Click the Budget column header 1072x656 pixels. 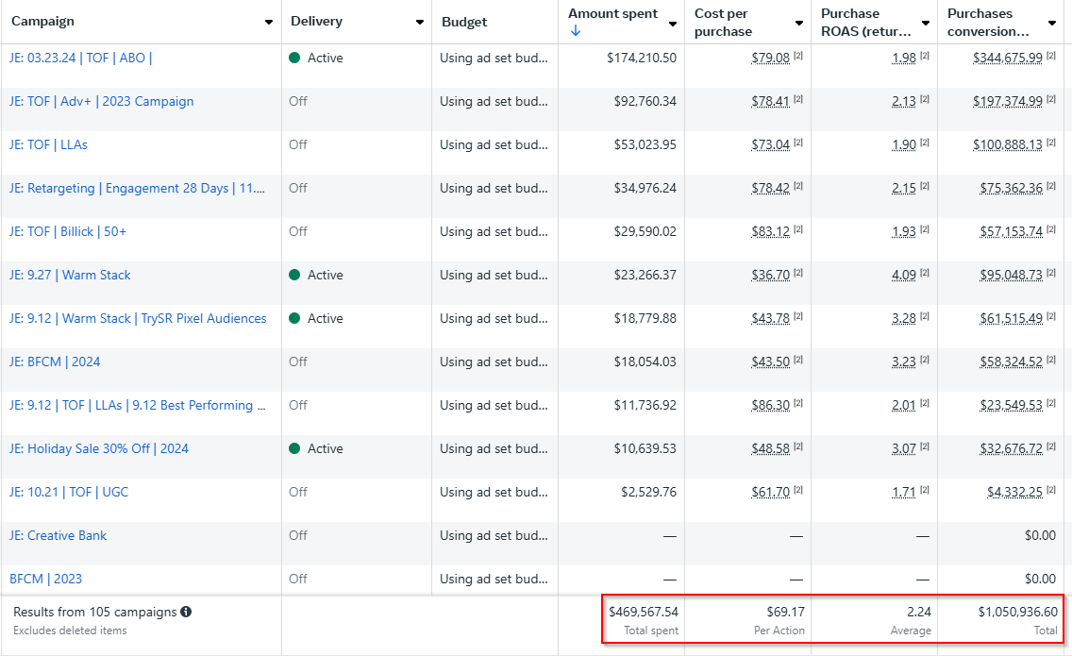click(x=464, y=22)
